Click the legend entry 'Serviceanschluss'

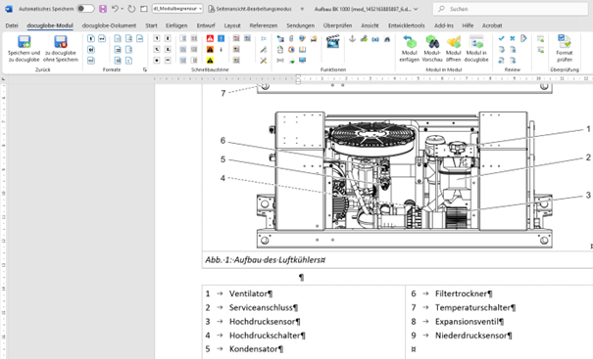pos(261,308)
